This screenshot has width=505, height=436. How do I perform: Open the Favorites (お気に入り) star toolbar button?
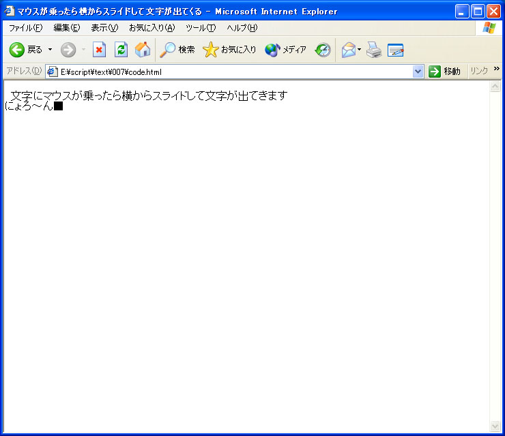pos(229,50)
